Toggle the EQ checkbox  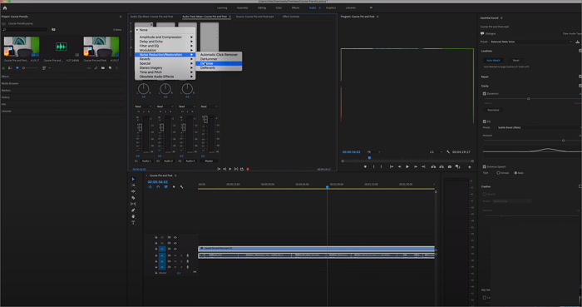(x=485, y=121)
